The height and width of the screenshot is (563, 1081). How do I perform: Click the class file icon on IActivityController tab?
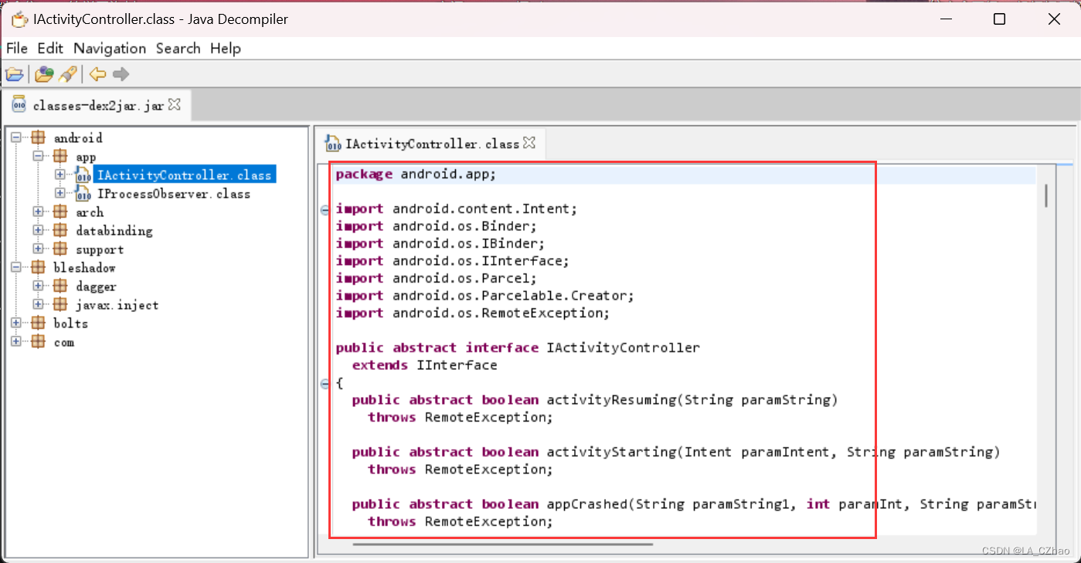point(334,144)
